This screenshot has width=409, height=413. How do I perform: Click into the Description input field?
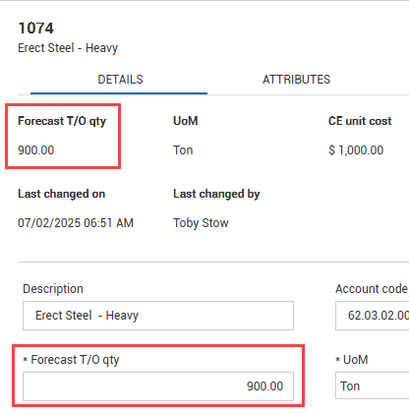point(158,316)
